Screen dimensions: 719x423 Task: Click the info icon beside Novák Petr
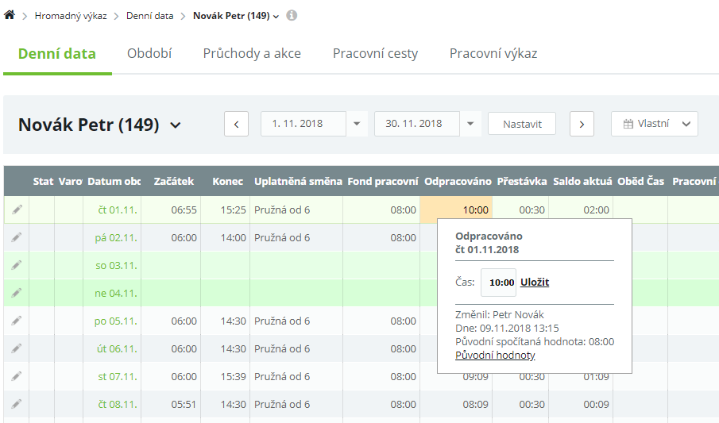(x=292, y=16)
